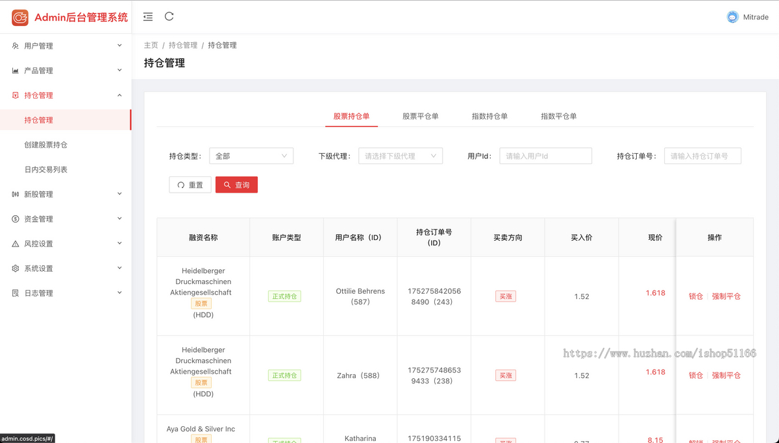The height and width of the screenshot is (443, 779).
Task: Click 主页 breadcrumb link
Action: (151, 45)
